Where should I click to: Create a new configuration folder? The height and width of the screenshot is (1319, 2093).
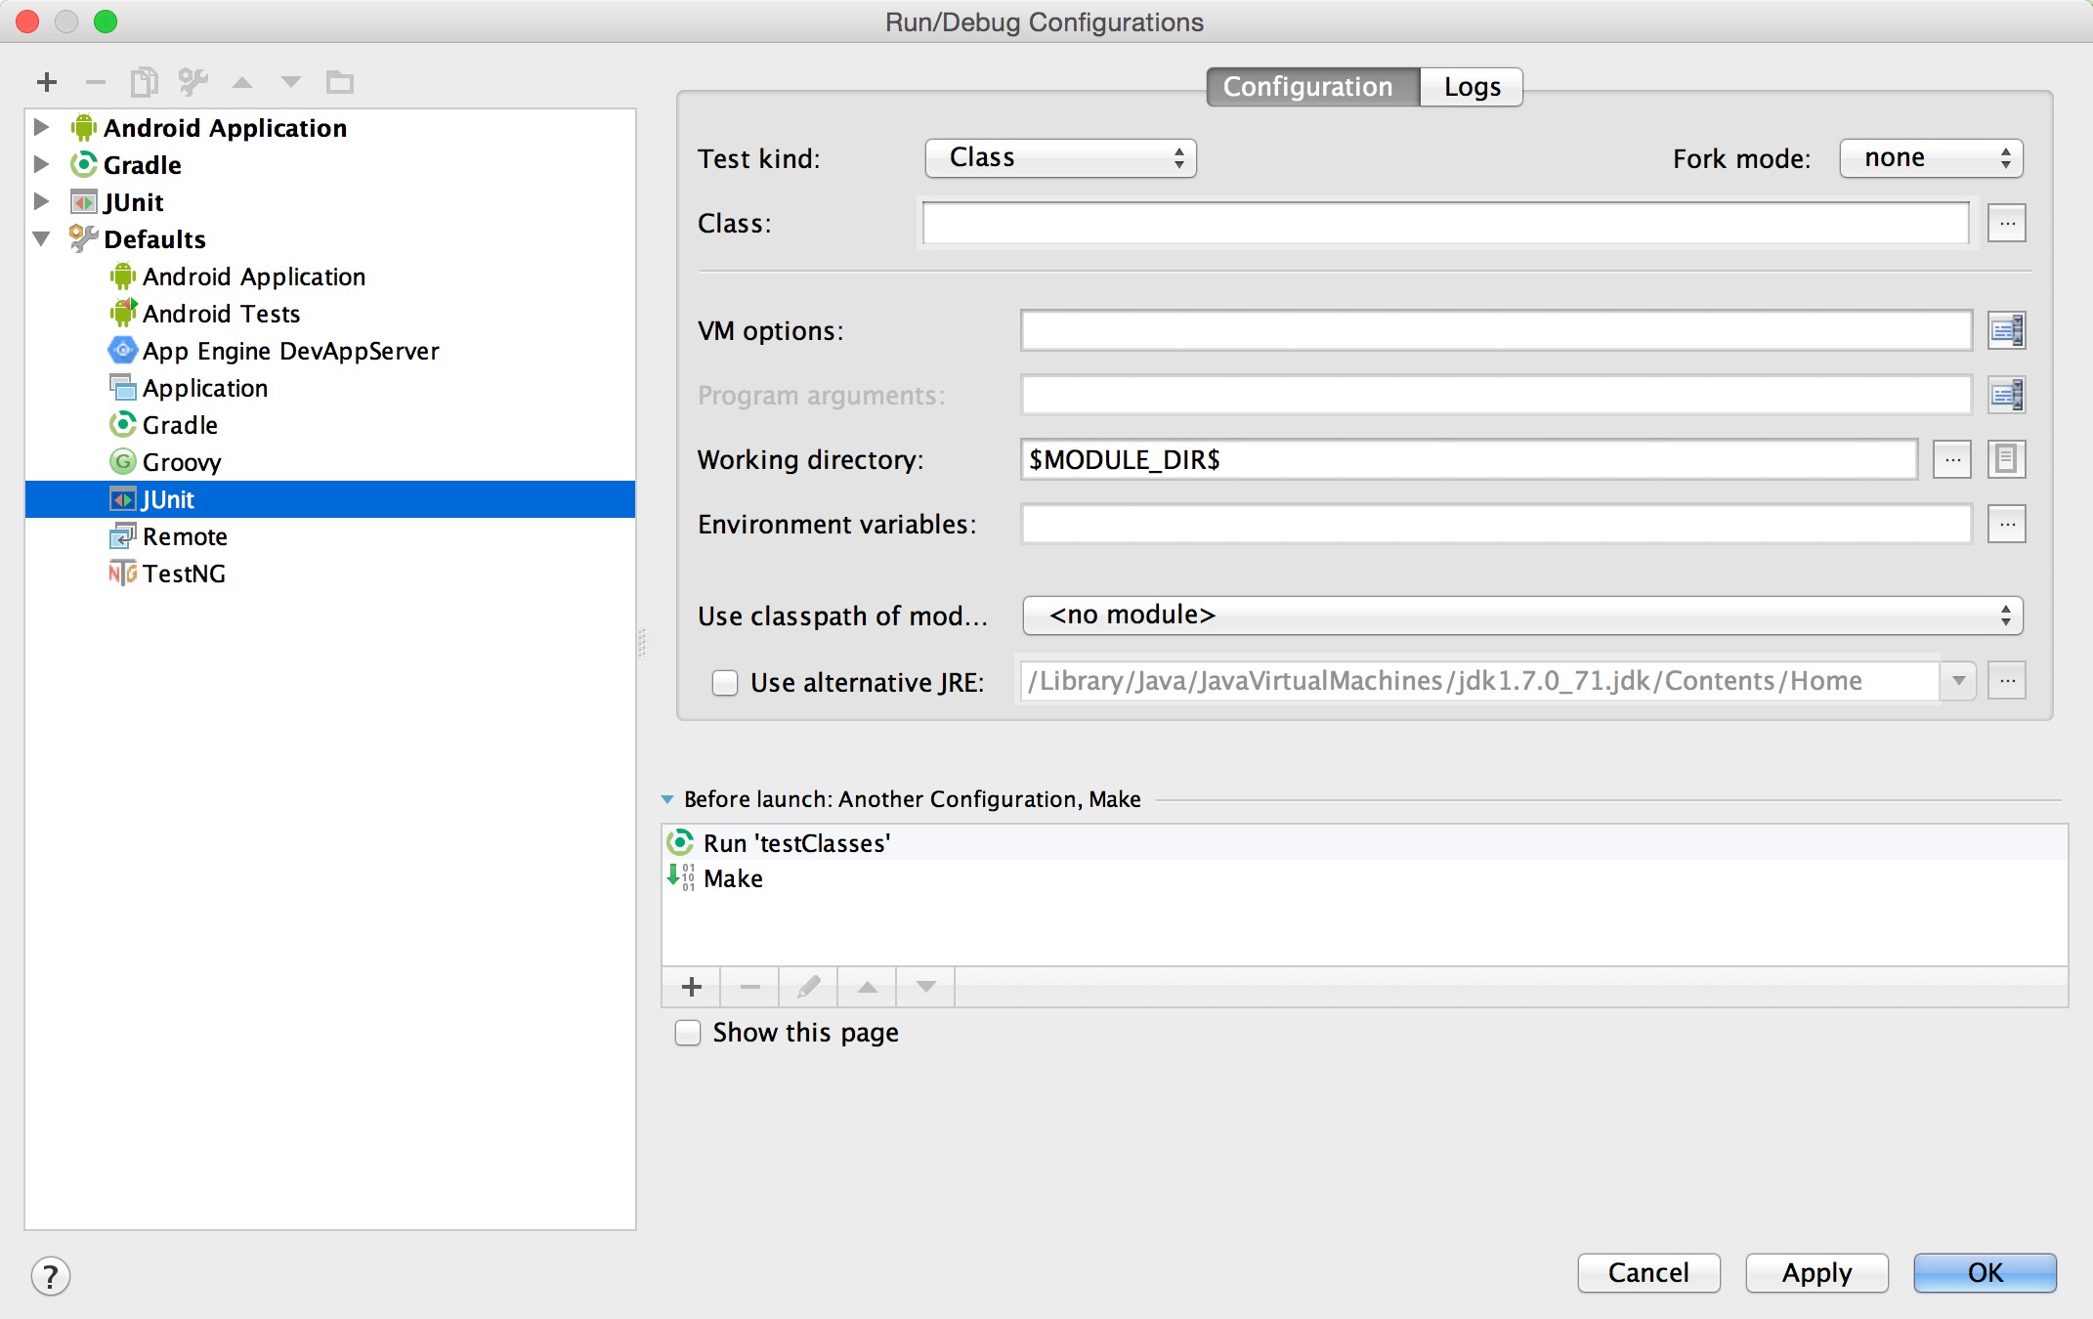point(340,82)
